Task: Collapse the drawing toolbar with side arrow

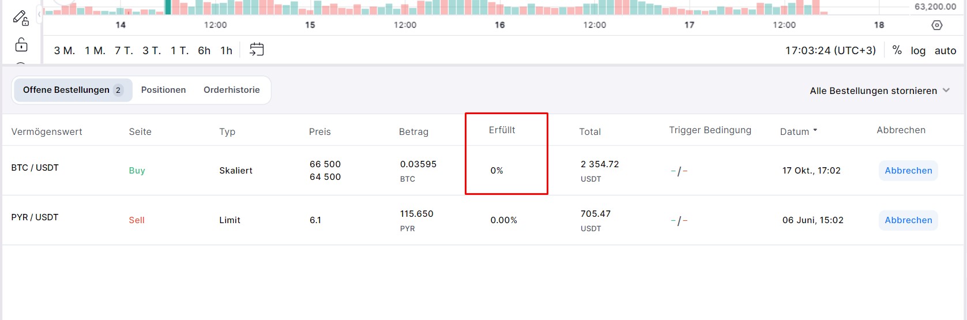Action: click(39, 14)
